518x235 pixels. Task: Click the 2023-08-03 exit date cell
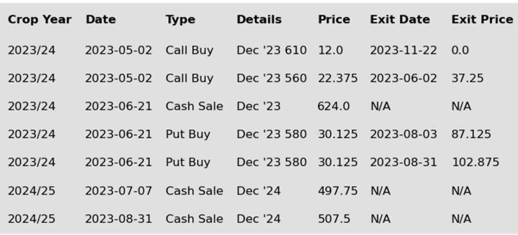click(403, 134)
